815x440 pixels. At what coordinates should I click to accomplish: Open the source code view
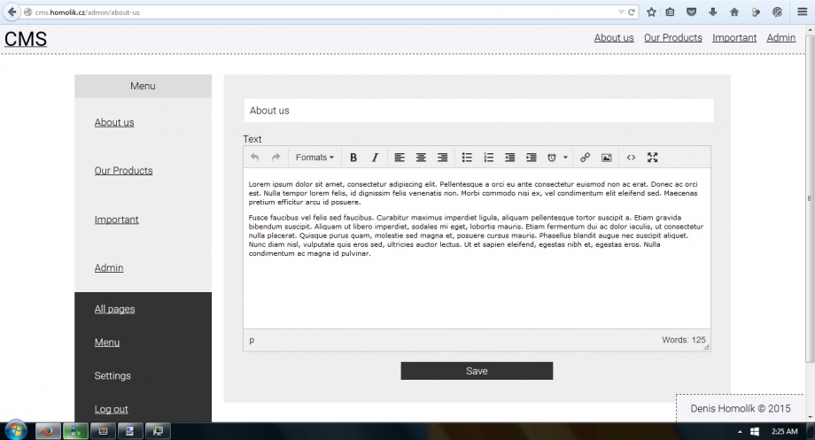click(x=631, y=158)
